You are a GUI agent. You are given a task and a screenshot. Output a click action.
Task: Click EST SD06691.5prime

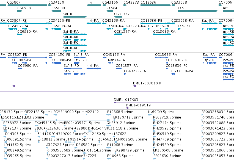tap(5, 142)
